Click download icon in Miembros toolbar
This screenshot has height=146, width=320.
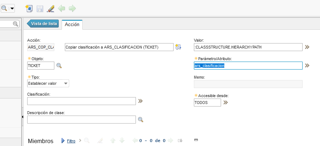pyautogui.click(x=180, y=141)
